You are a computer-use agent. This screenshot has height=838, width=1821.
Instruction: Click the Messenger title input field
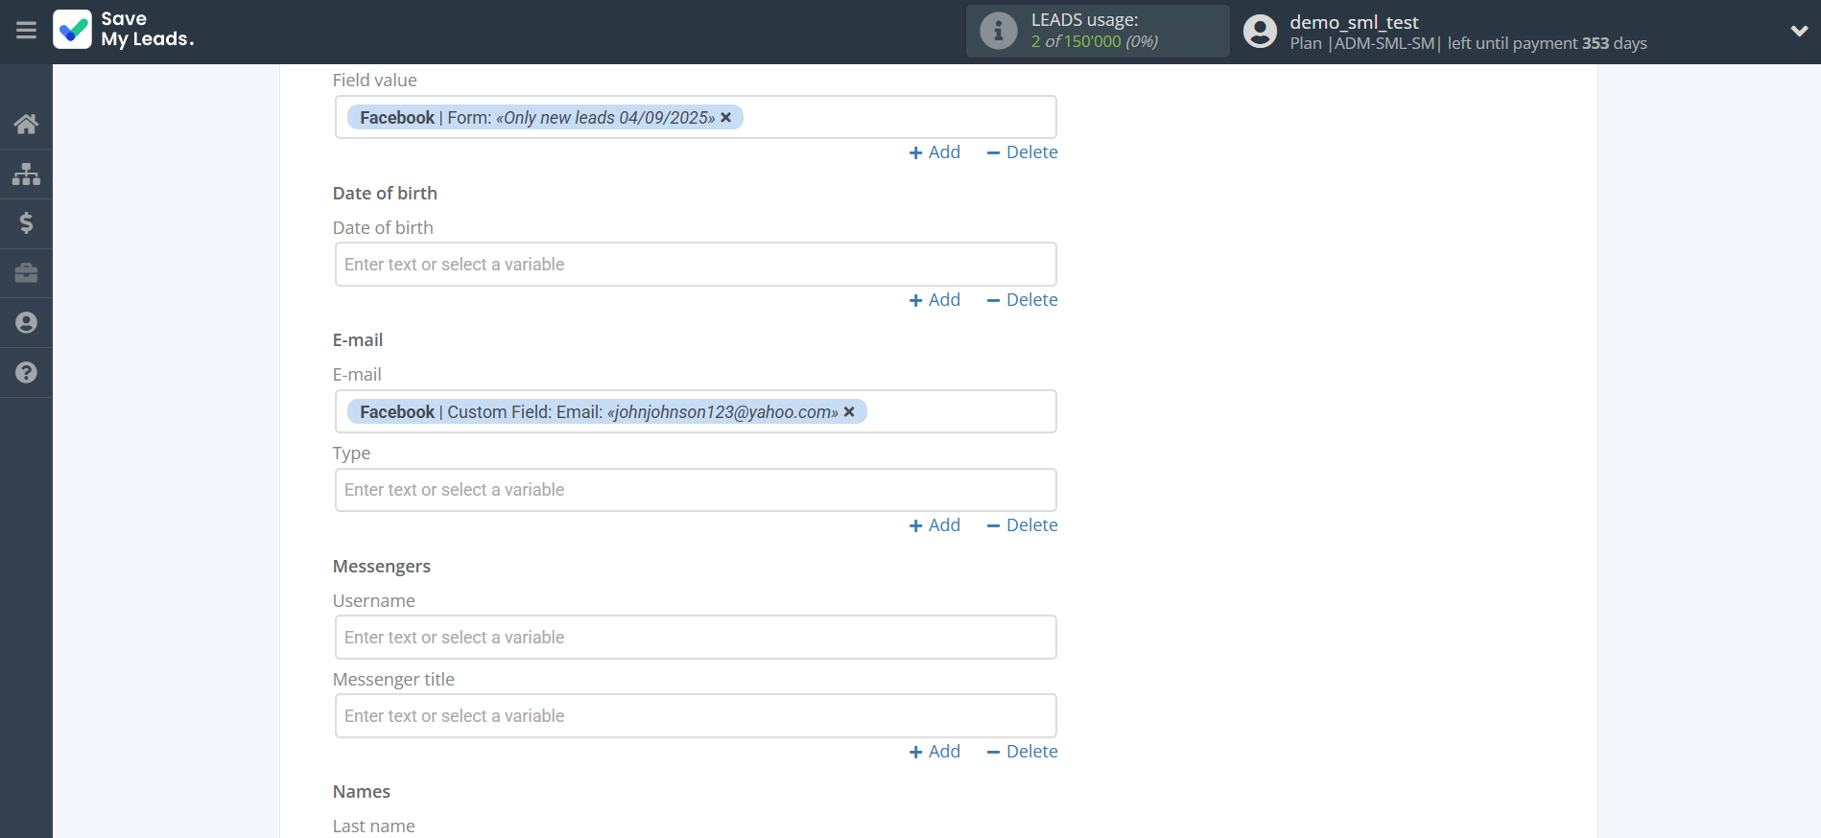click(696, 716)
